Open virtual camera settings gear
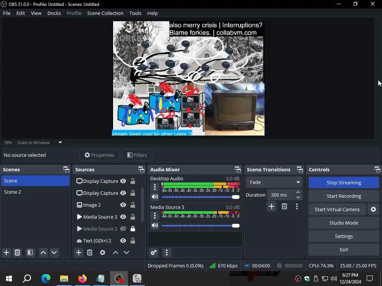 [373, 209]
